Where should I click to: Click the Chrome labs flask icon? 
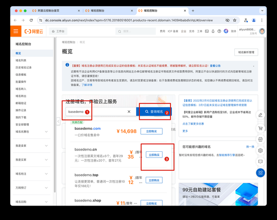click(246, 20)
